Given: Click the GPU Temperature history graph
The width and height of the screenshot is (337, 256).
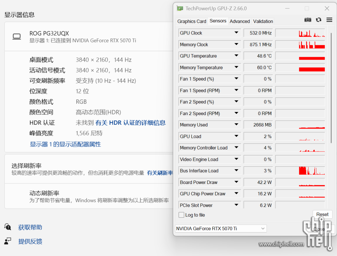Looking at the screenshot, I should (300, 56).
